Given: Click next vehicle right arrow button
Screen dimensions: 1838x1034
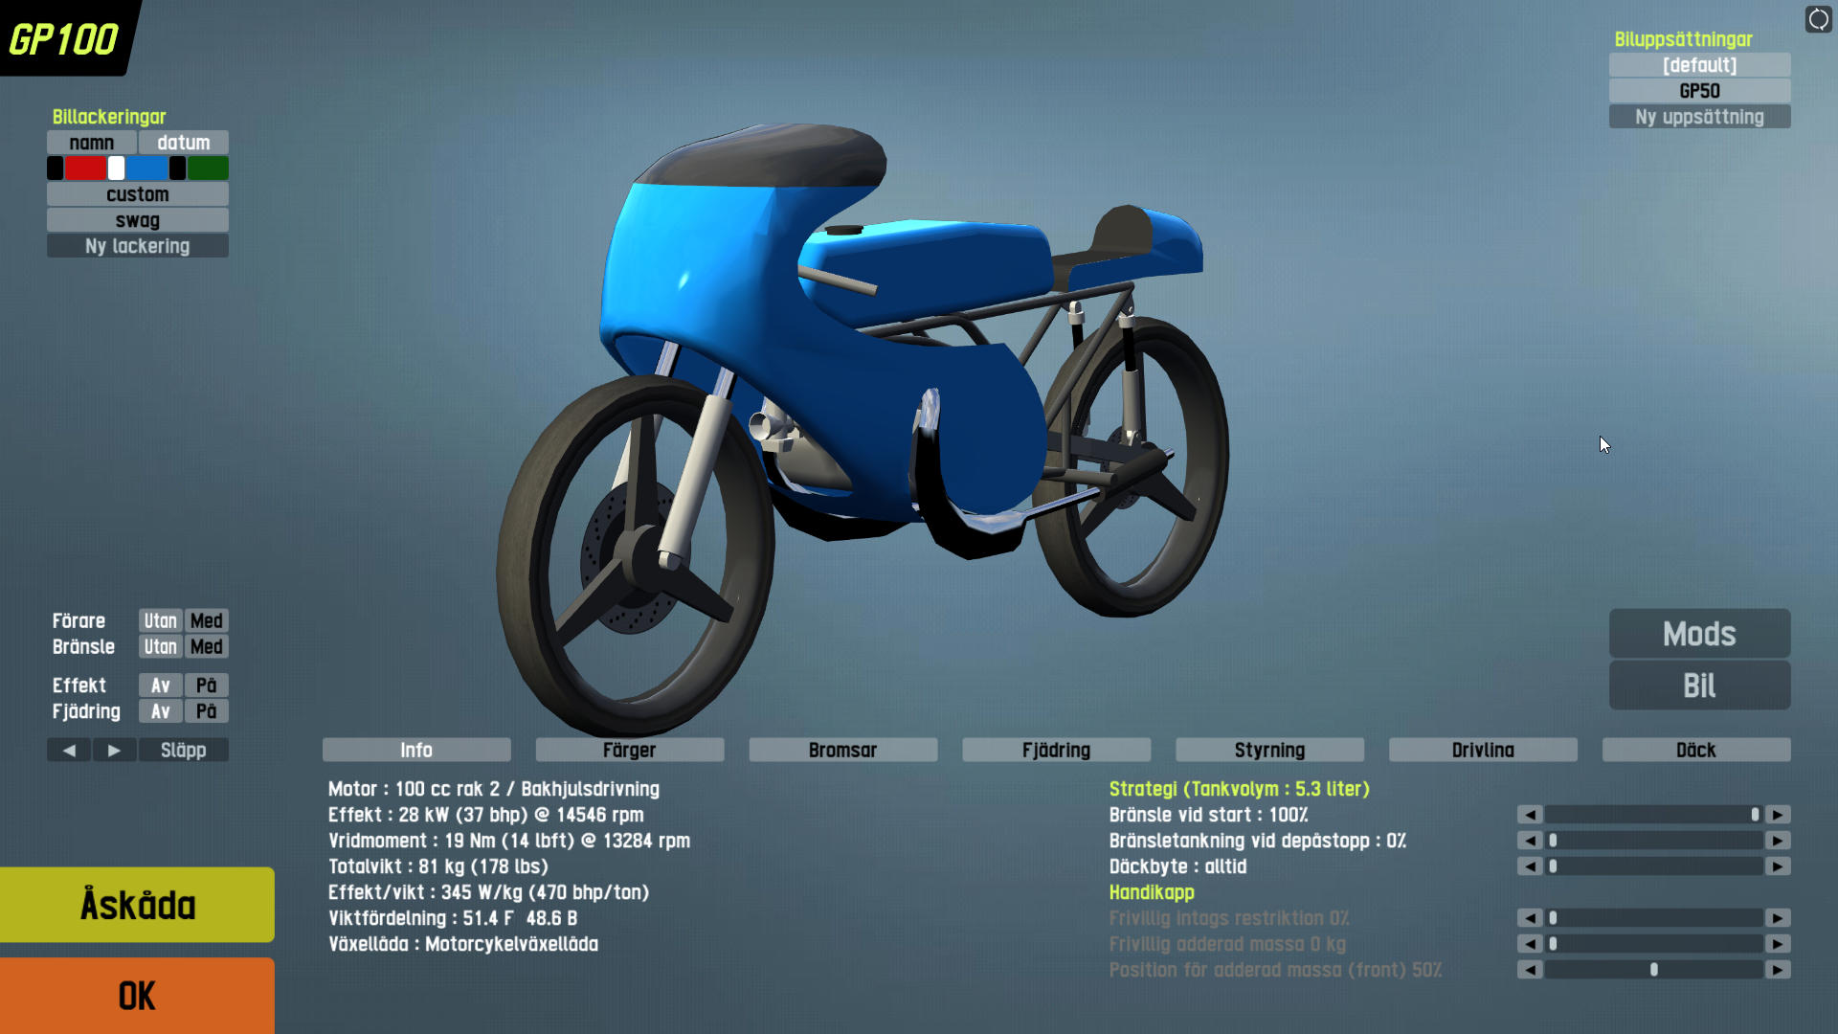Looking at the screenshot, I should click(114, 751).
